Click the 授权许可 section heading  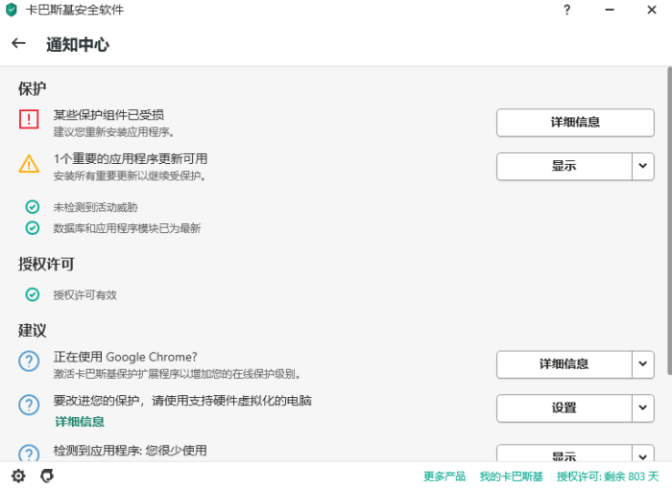pos(46,264)
